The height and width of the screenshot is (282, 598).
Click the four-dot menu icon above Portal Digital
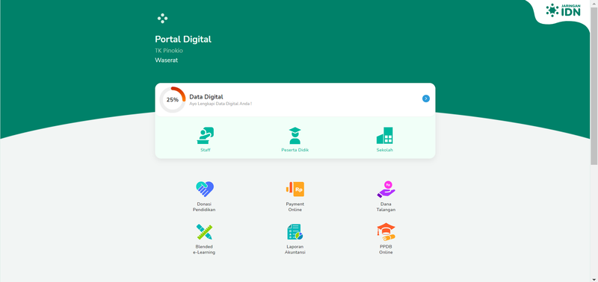[162, 18]
